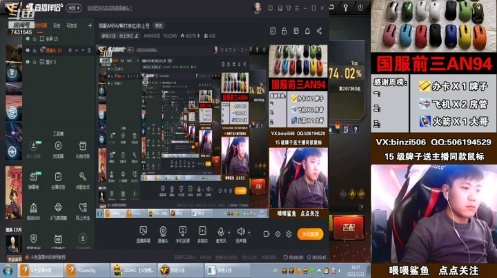Open the gear settings icon beside 关闭直播
Screen dimensions: 497x278
coord(289,234)
